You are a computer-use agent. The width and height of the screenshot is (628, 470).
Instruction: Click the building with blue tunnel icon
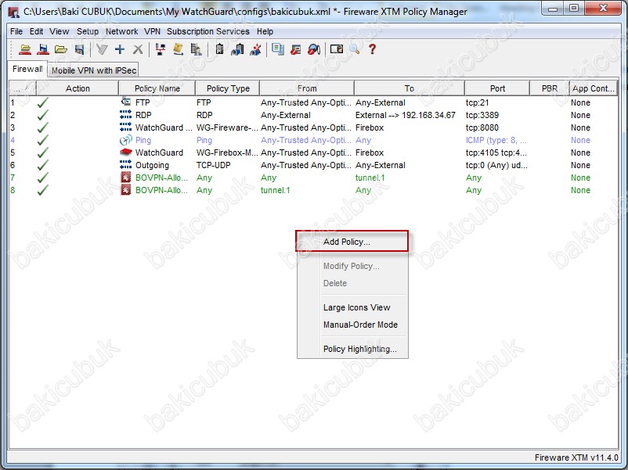coord(237,49)
